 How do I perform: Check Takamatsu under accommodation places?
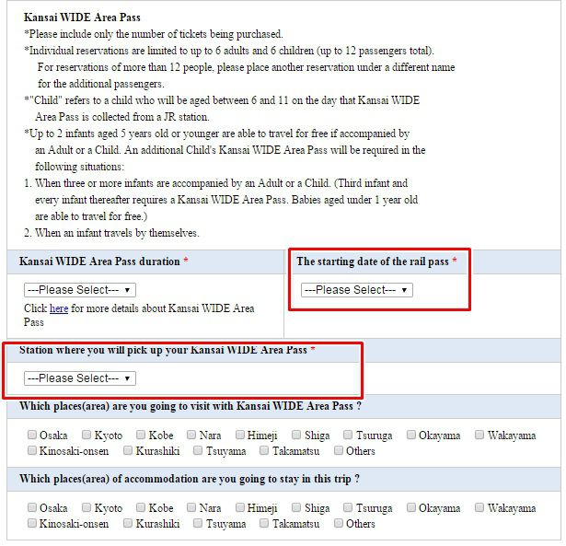point(264,523)
